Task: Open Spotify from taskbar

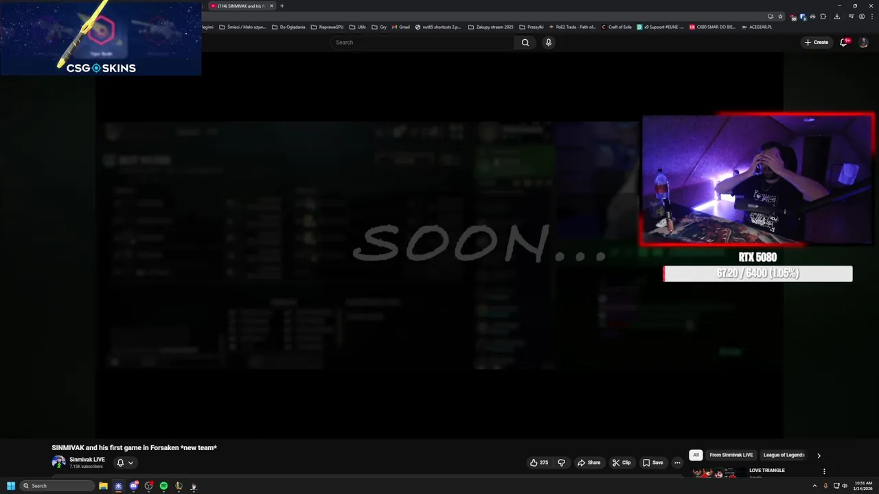Action: coord(163,486)
